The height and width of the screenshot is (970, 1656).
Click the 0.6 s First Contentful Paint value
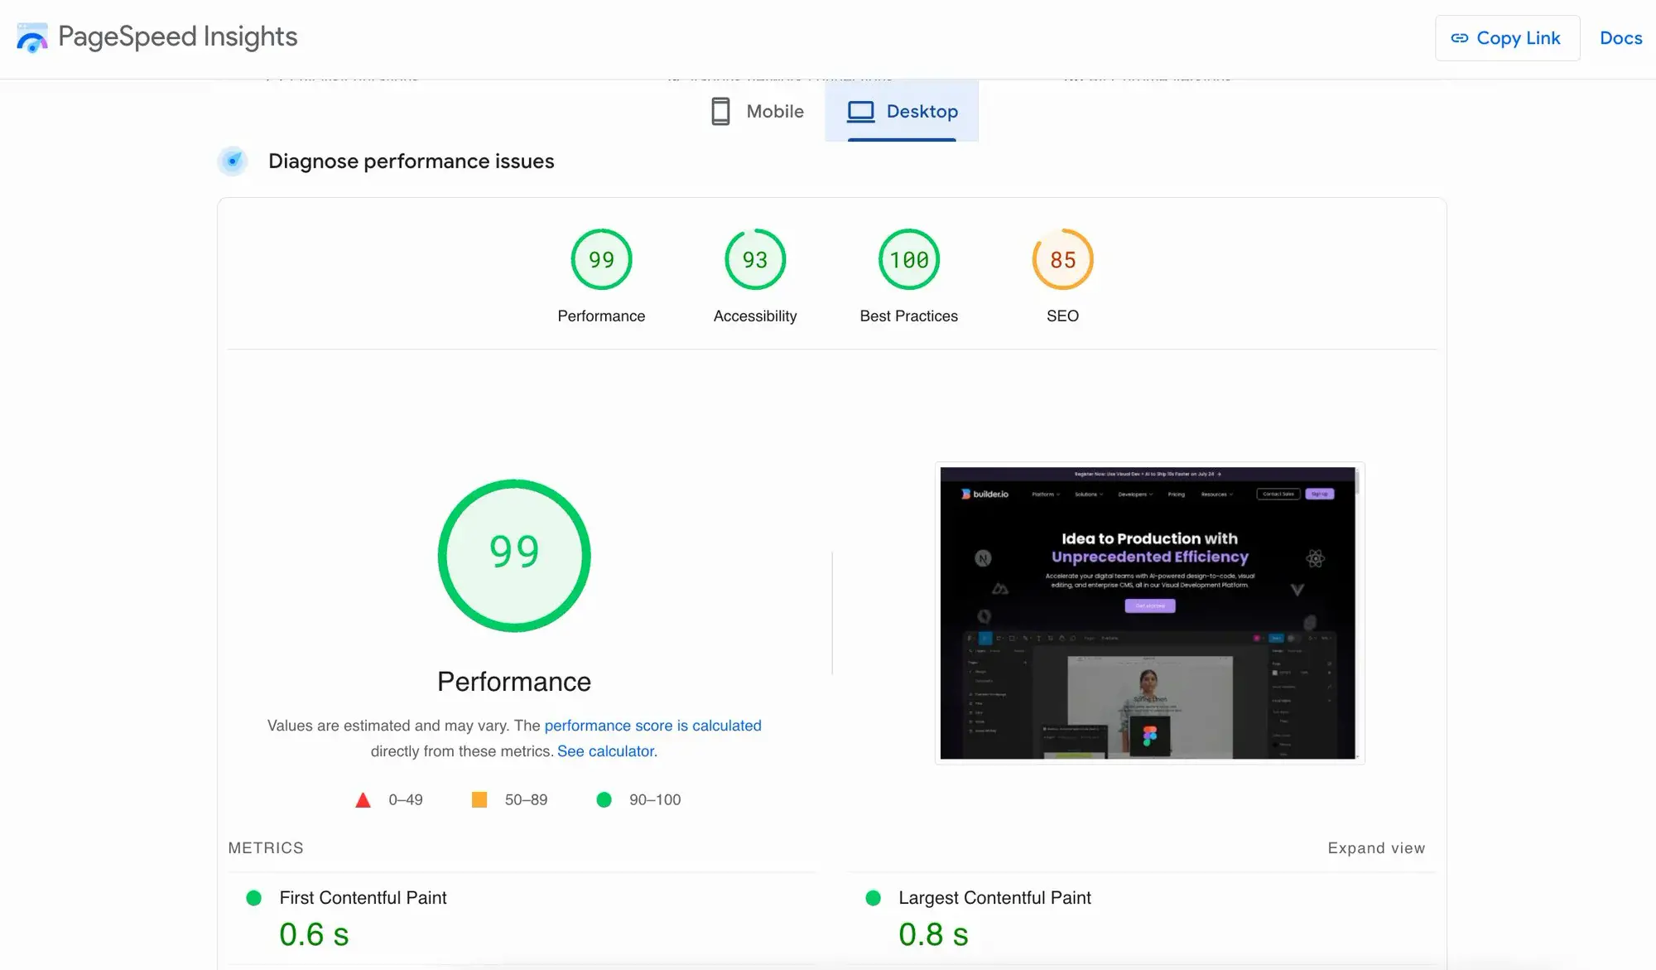click(x=314, y=934)
